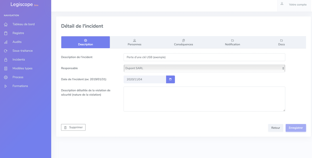Click the Supprimer button with trash icon
The width and height of the screenshot is (312, 158).
click(73, 127)
